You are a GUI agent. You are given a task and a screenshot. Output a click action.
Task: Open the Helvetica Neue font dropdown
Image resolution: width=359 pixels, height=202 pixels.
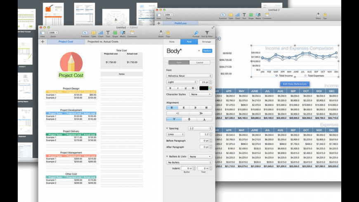pos(189,76)
